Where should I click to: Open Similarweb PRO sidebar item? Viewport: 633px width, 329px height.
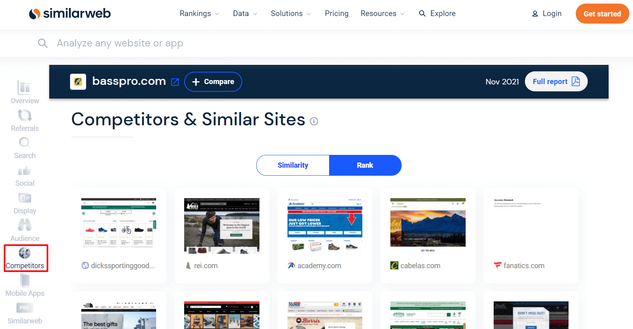click(x=24, y=313)
